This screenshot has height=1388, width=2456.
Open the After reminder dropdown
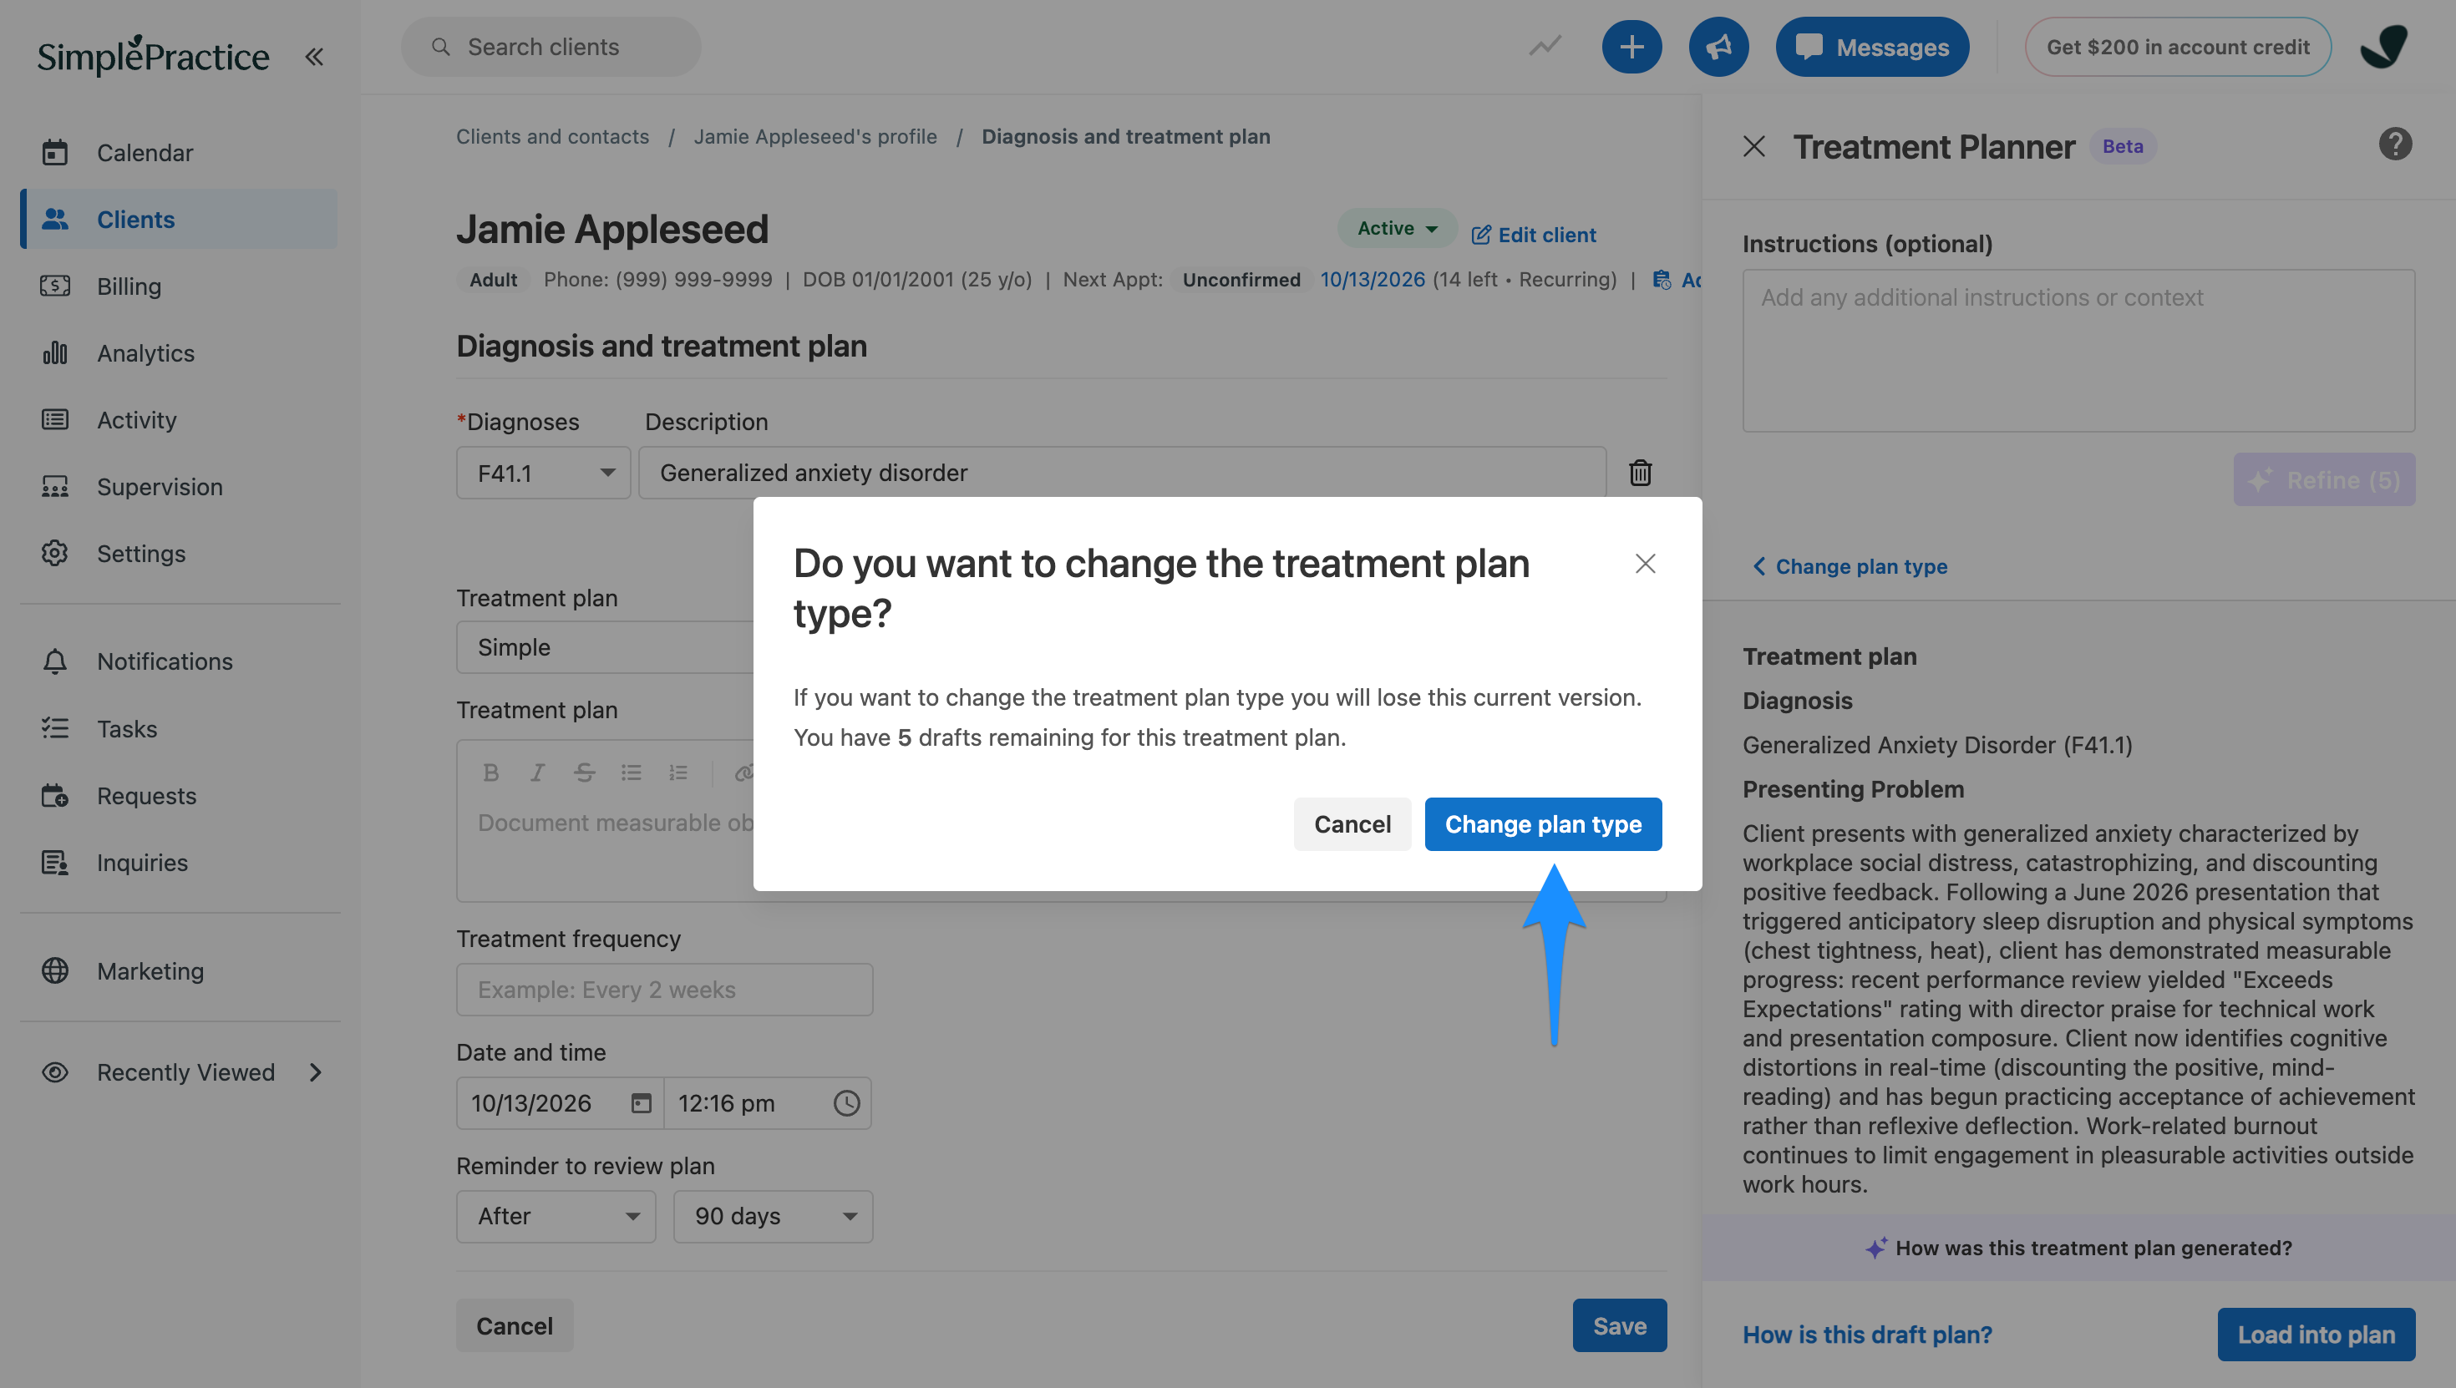(x=556, y=1217)
